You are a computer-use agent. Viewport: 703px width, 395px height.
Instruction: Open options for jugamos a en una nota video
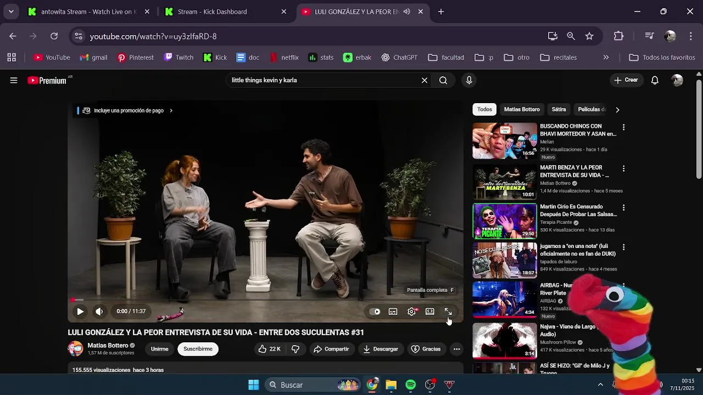(x=623, y=247)
